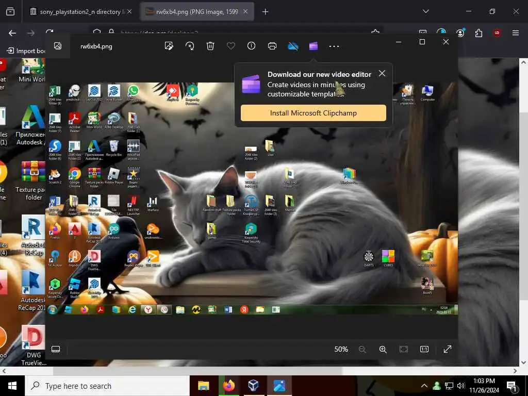Click the purple Clipchamp icon in toolbar
The width and height of the screenshot is (528, 396).
(x=313, y=46)
